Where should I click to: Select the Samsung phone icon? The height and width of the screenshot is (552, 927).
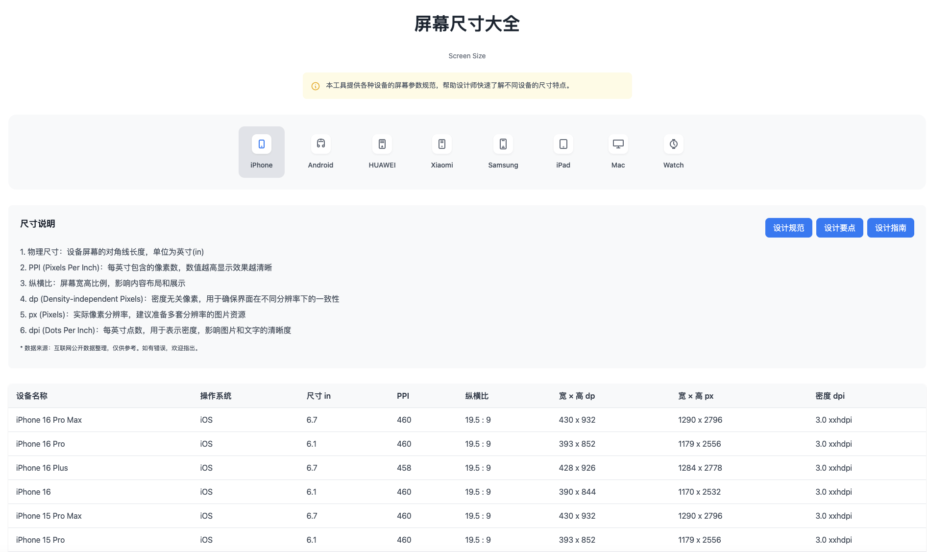pyautogui.click(x=503, y=144)
